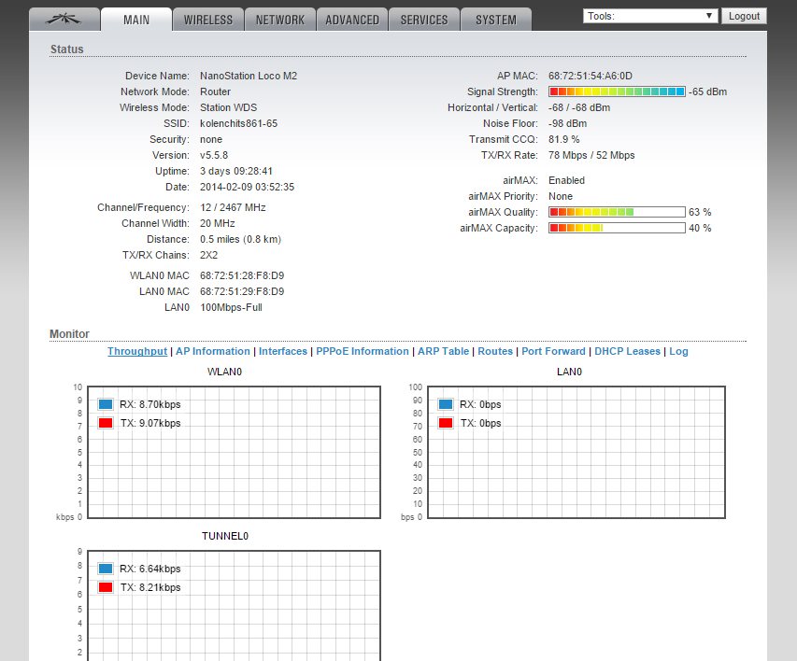Click the WLAN0 TX: 9.07kbps reading
This screenshot has width=797, height=661.
click(149, 423)
